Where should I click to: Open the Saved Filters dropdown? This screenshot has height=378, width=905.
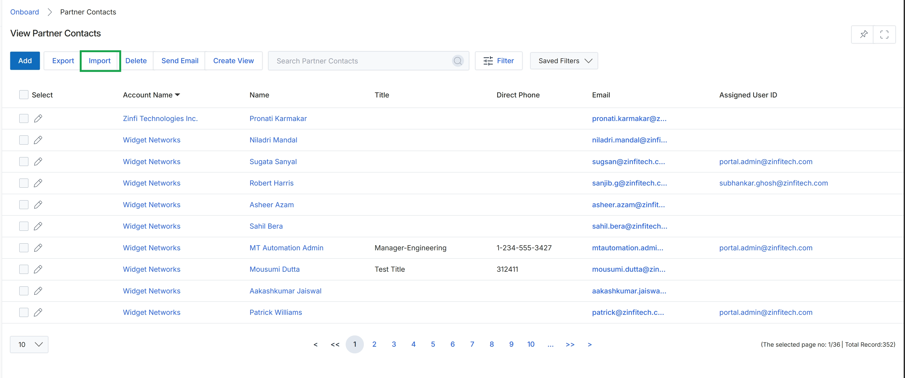(564, 61)
